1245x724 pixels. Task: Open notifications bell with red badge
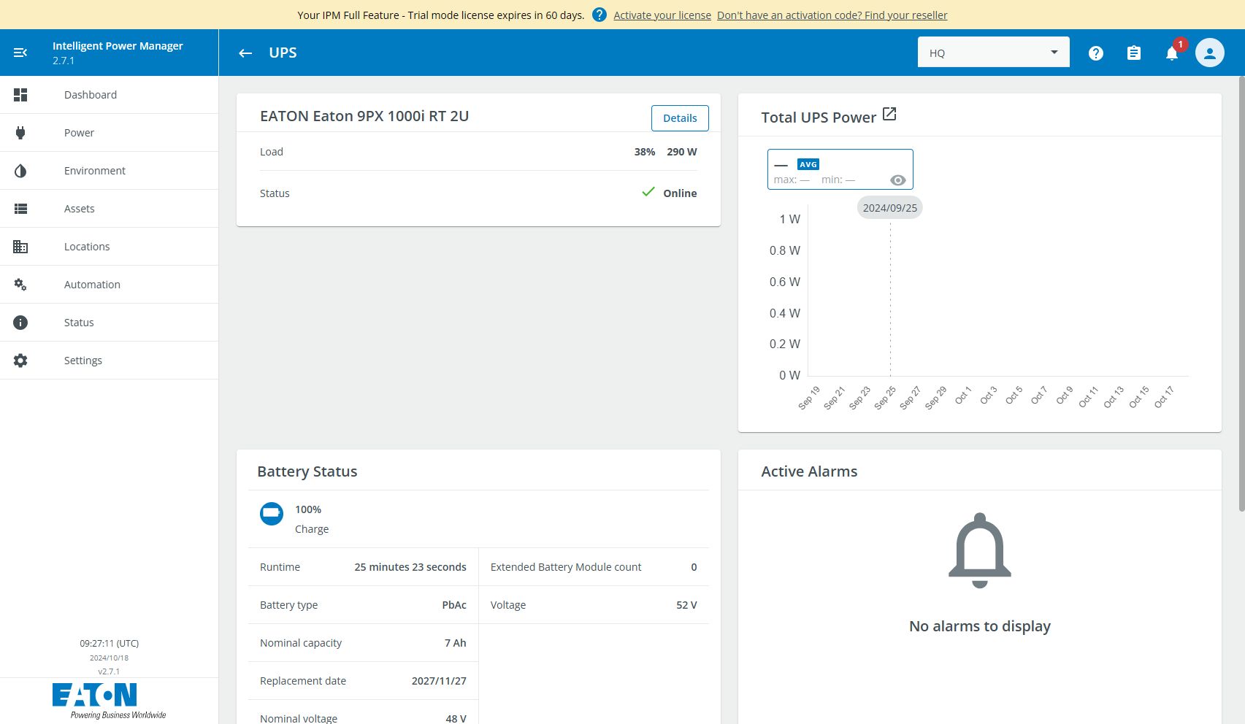1172,53
